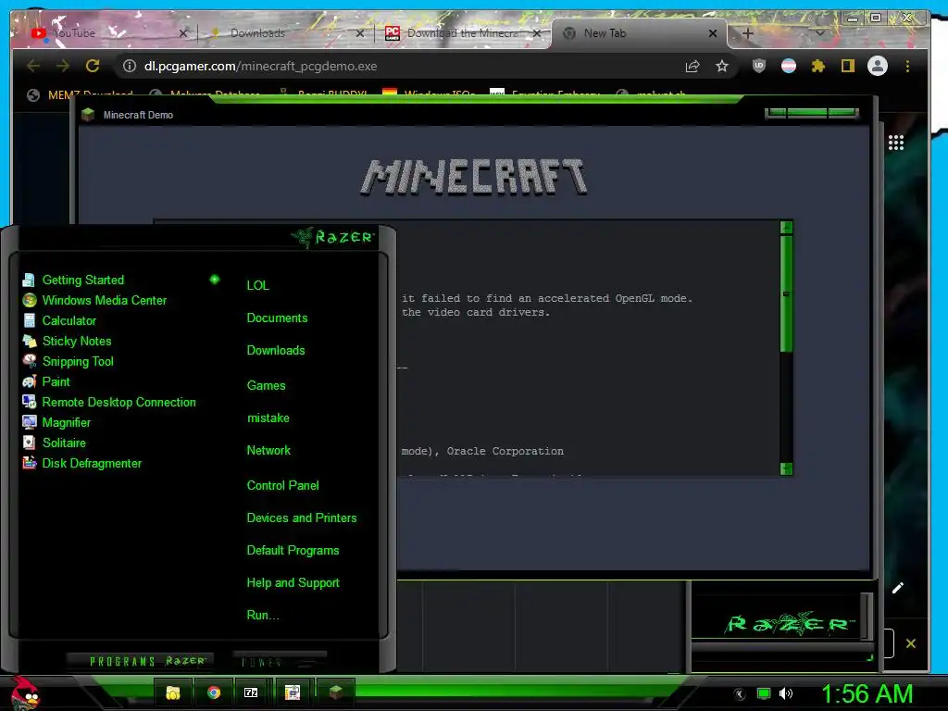The height and width of the screenshot is (711, 948).
Task: Open the installer taskbar icon next to 7-Zip
Action: point(293,692)
